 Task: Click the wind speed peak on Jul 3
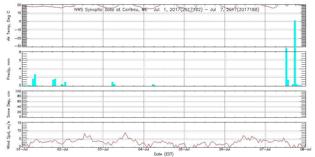pos(125,133)
